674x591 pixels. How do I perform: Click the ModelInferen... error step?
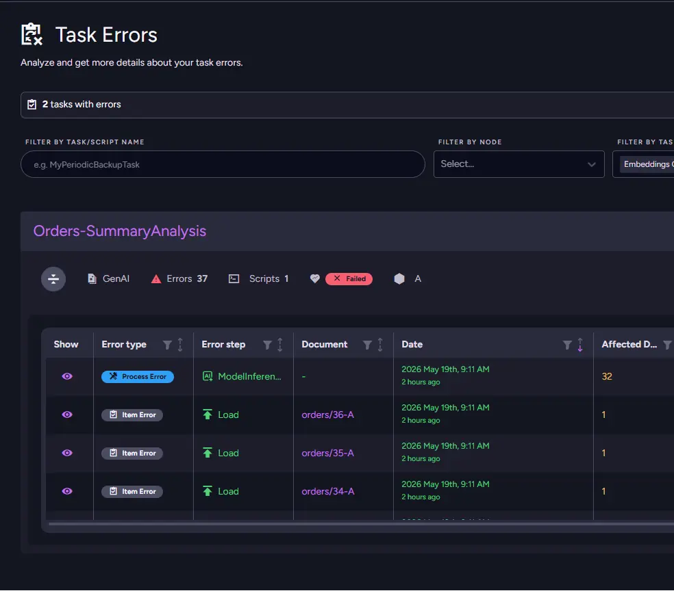point(242,376)
